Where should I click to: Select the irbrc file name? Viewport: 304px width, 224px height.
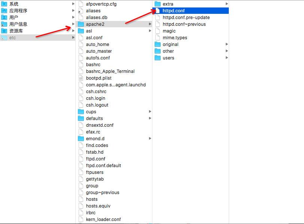91,213
